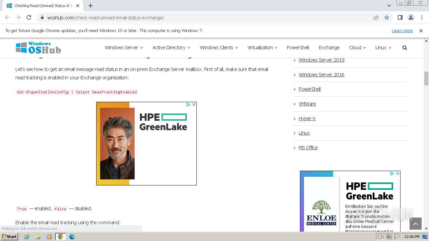Open AdChoices info on sidebar ad
Viewport: 429px width, 241px height.
click(x=392, y=173)
